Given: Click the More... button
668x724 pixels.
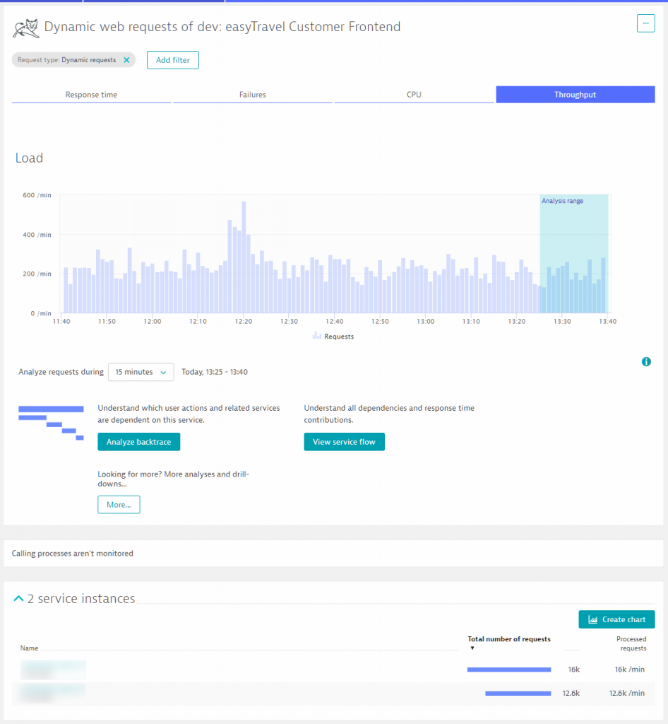Looking at the screenshot, I should 119,505.
